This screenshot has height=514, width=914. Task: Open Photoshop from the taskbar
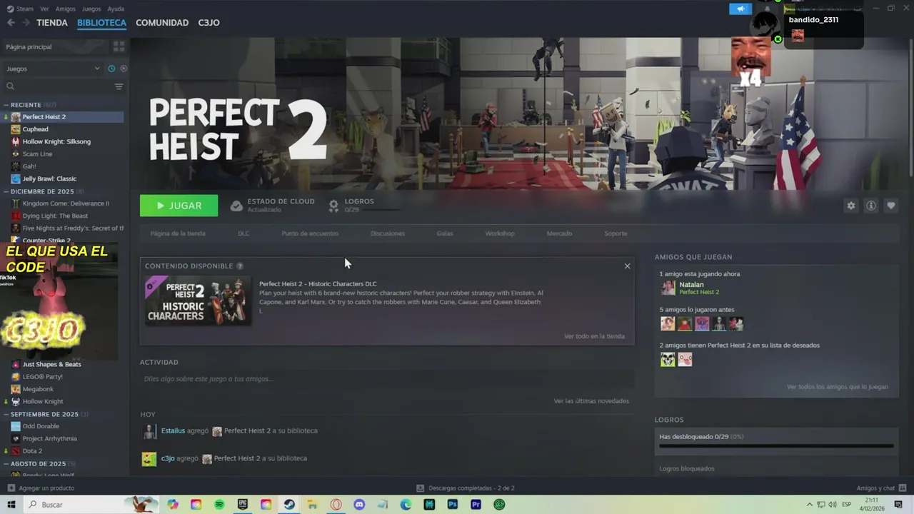(x=452, y=505)
